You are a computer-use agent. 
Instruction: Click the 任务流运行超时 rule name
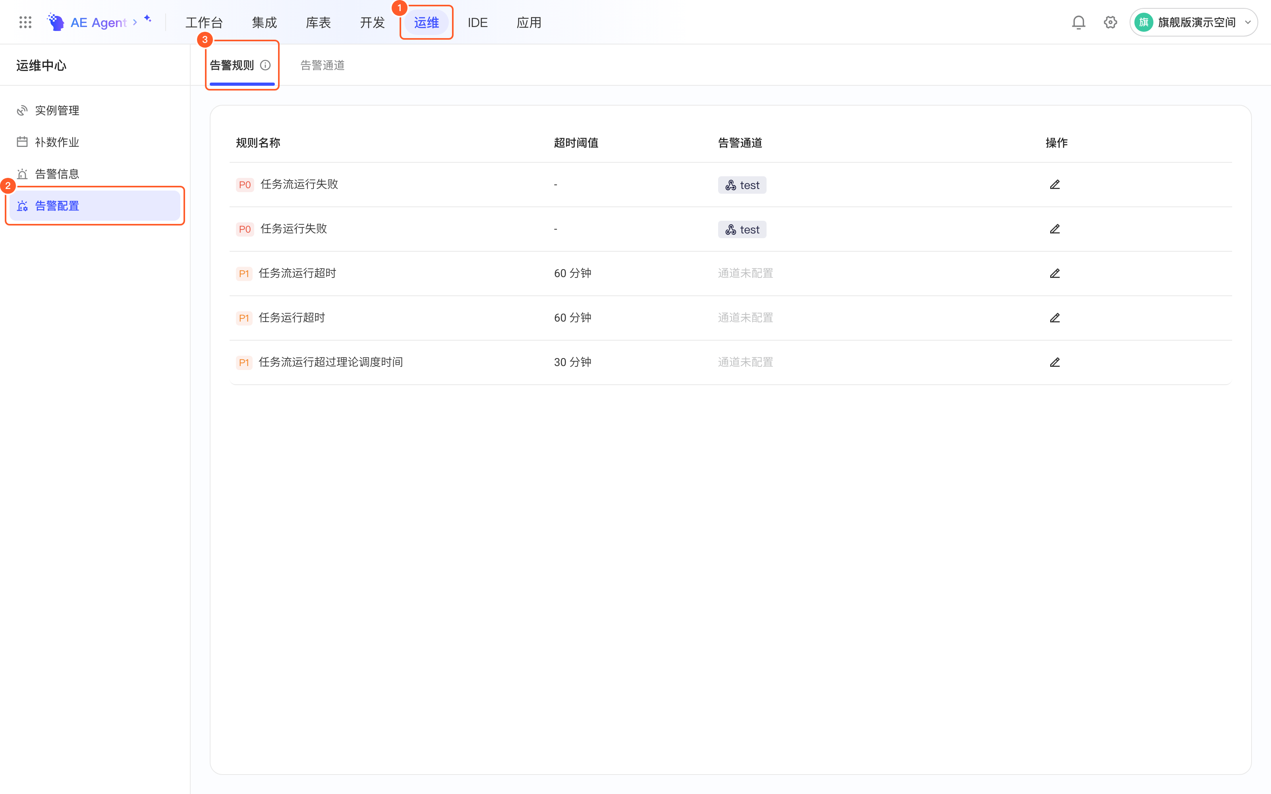tap(297, 273)
